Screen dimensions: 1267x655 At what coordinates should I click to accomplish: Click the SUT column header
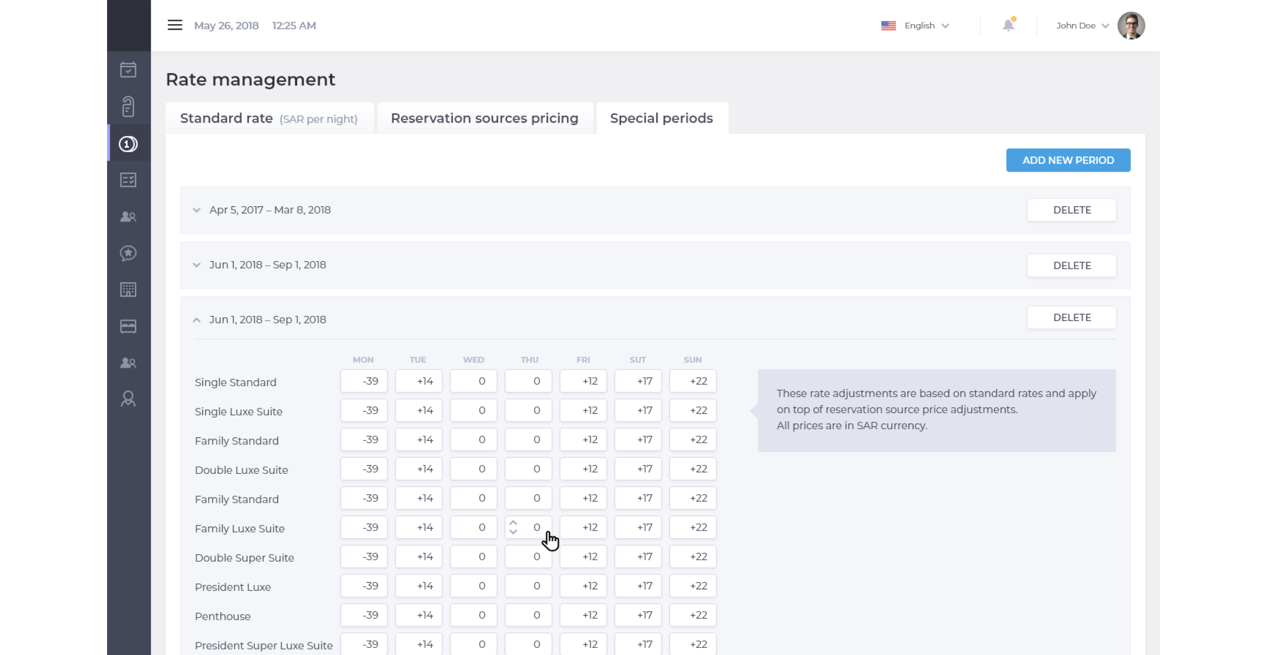point(638,360)
